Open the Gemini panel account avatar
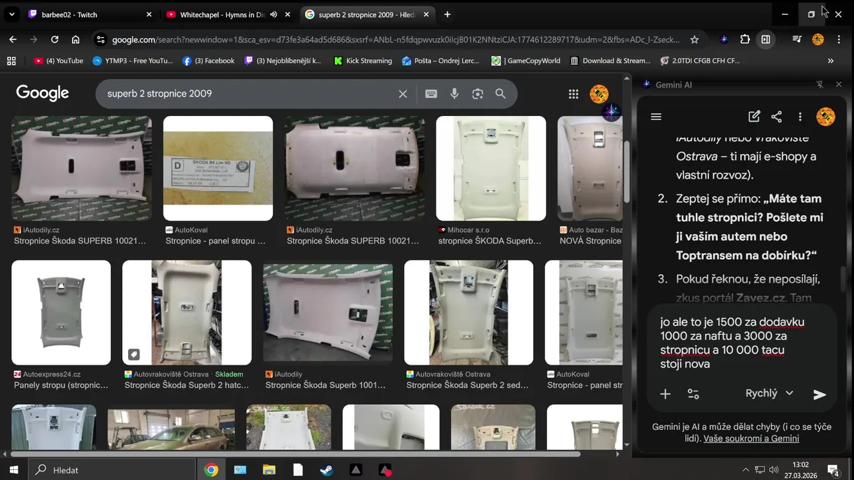This screenshot has width=854, height=480. tap(826, 117)
